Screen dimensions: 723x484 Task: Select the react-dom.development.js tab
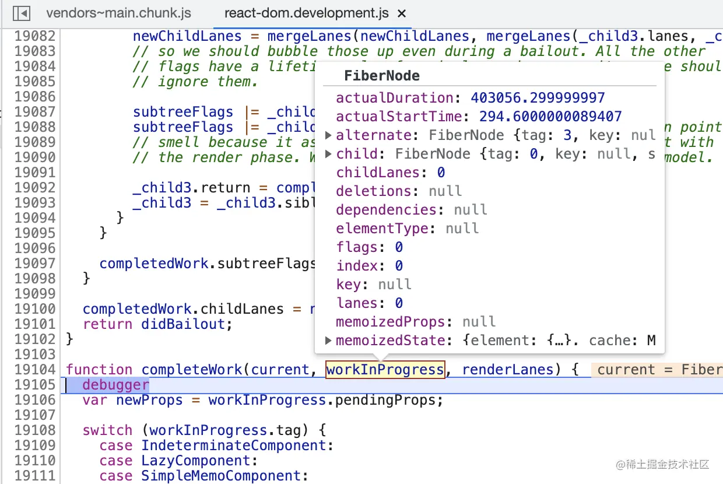click(306, 13)
